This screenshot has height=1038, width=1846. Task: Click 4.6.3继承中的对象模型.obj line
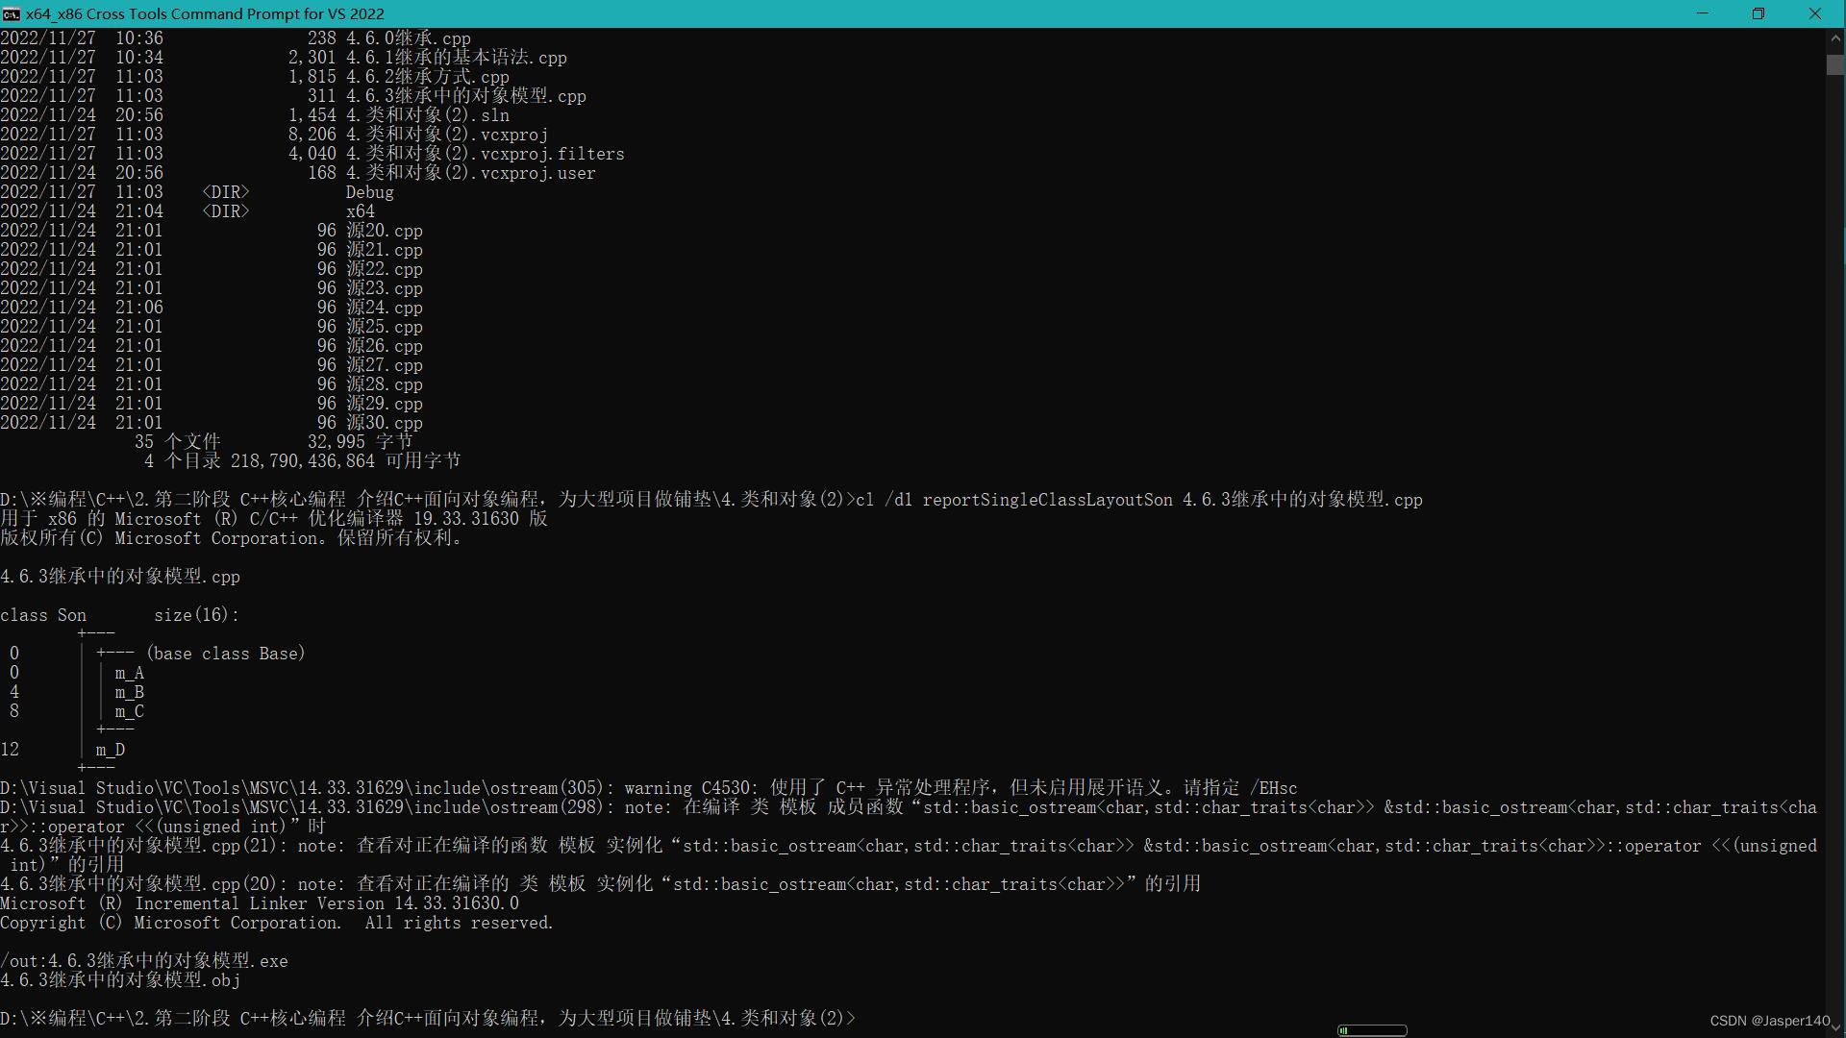120,980
